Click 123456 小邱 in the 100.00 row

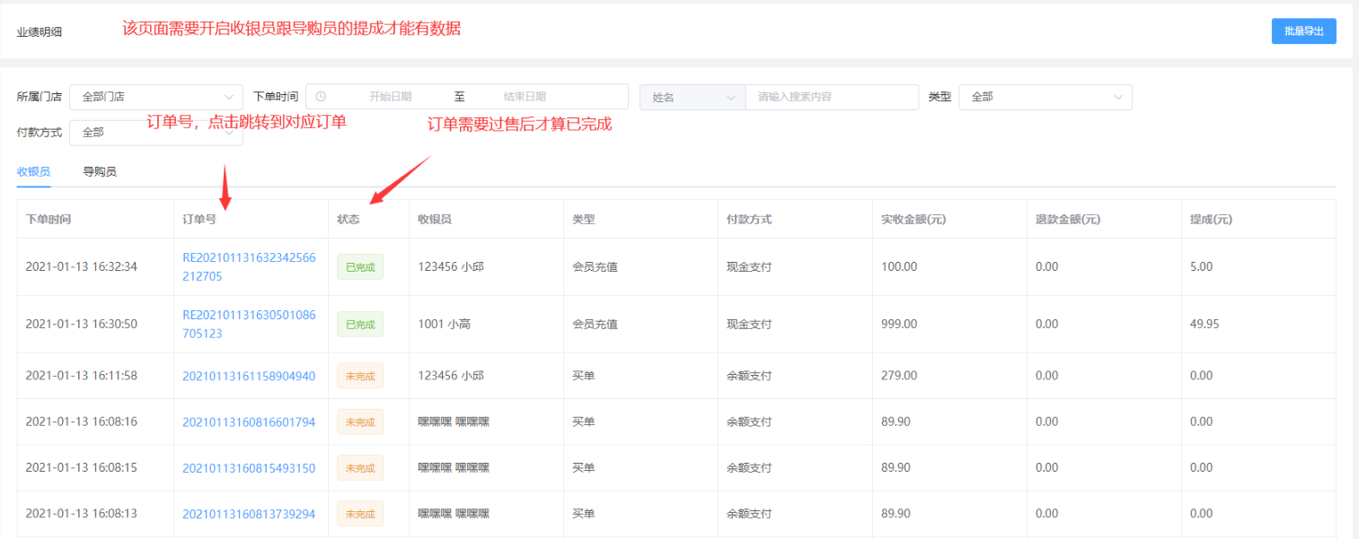click(x=451, y=266)
